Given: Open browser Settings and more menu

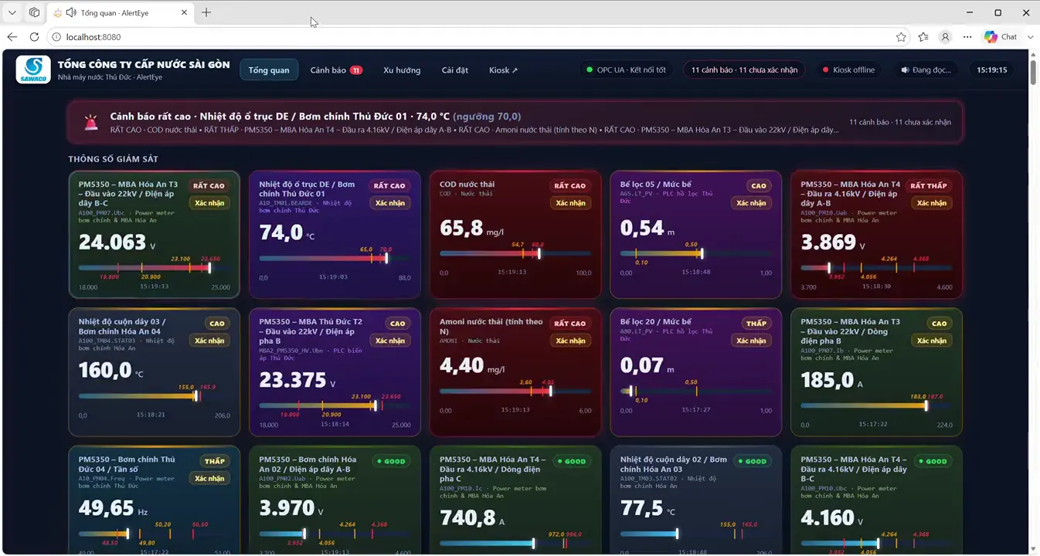Looking at the screenshot, I should click(x=967, y=37).
